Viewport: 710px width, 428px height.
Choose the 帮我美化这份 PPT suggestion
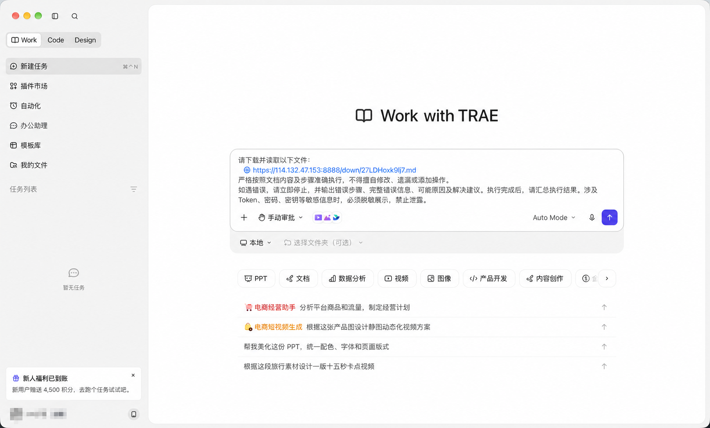(x=427, y=347)
